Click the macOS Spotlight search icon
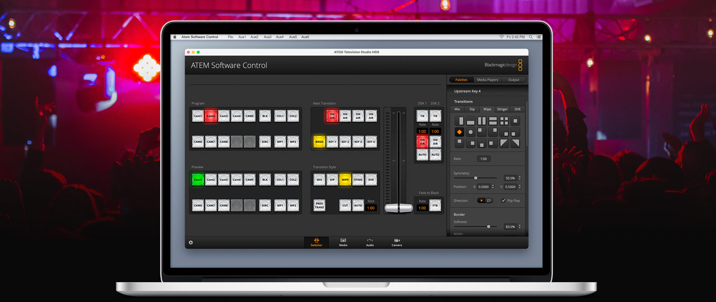 point(531,37)
